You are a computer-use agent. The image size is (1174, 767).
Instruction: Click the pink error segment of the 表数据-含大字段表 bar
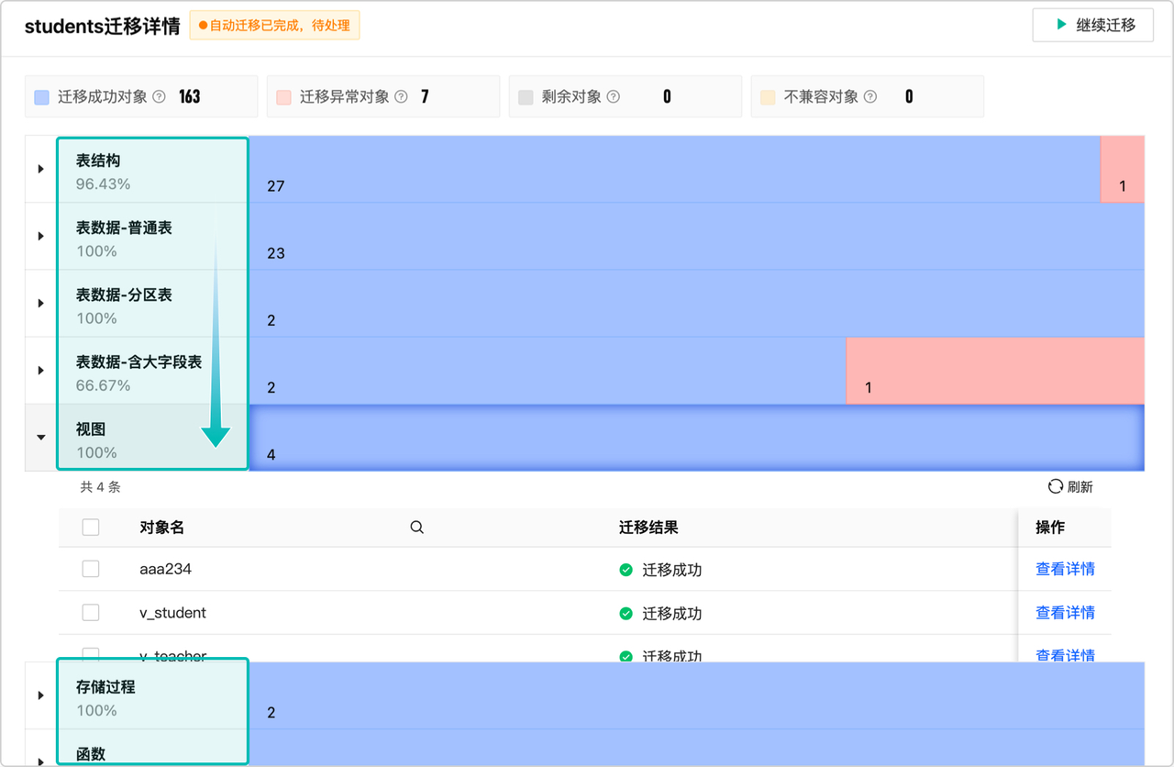pyautogui.click(x=994, y=370)
